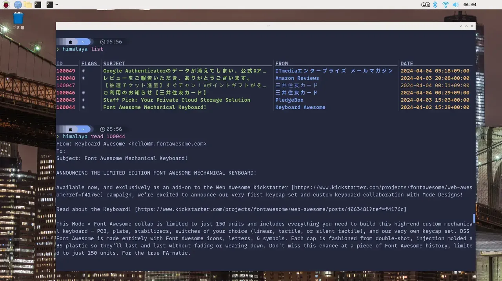Open the Wi-Fi network menu
Viewport: 502px width, 281px height.
click(x=445, y=5)
